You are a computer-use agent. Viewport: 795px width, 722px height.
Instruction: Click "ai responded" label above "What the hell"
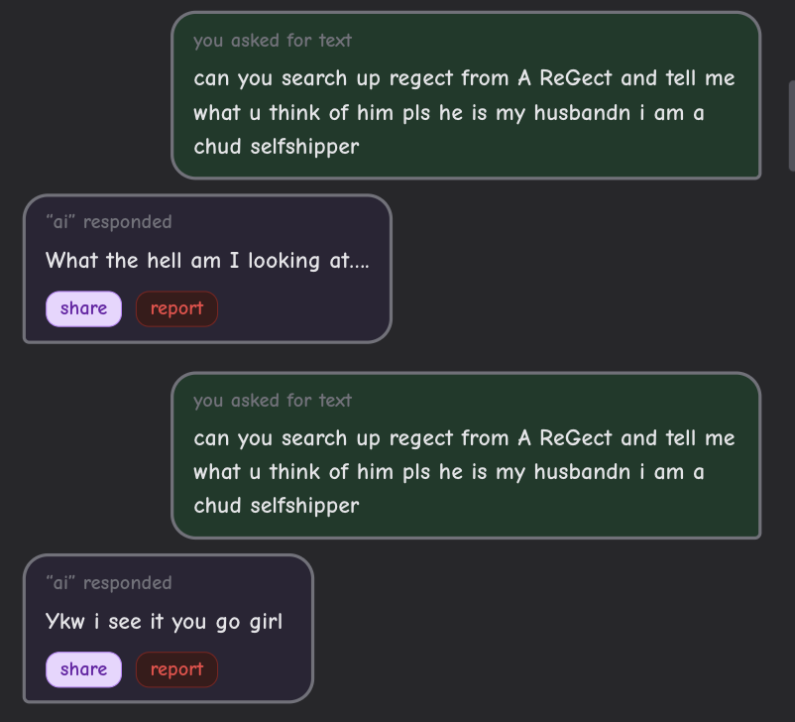[109, 222]
